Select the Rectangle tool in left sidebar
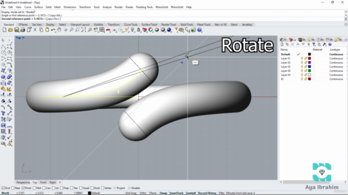The width and height of the screenshot is (348, 195). [9, 58]
